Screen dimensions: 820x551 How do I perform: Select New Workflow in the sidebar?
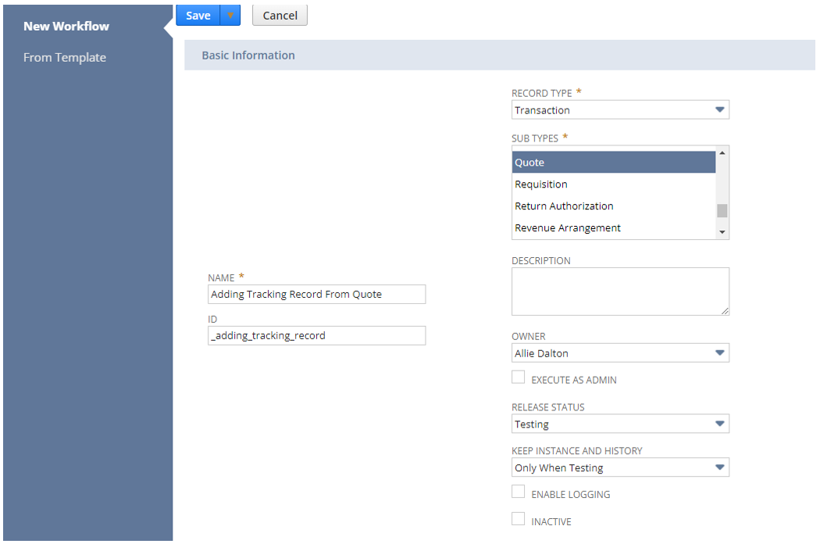(x=66, y=27)
